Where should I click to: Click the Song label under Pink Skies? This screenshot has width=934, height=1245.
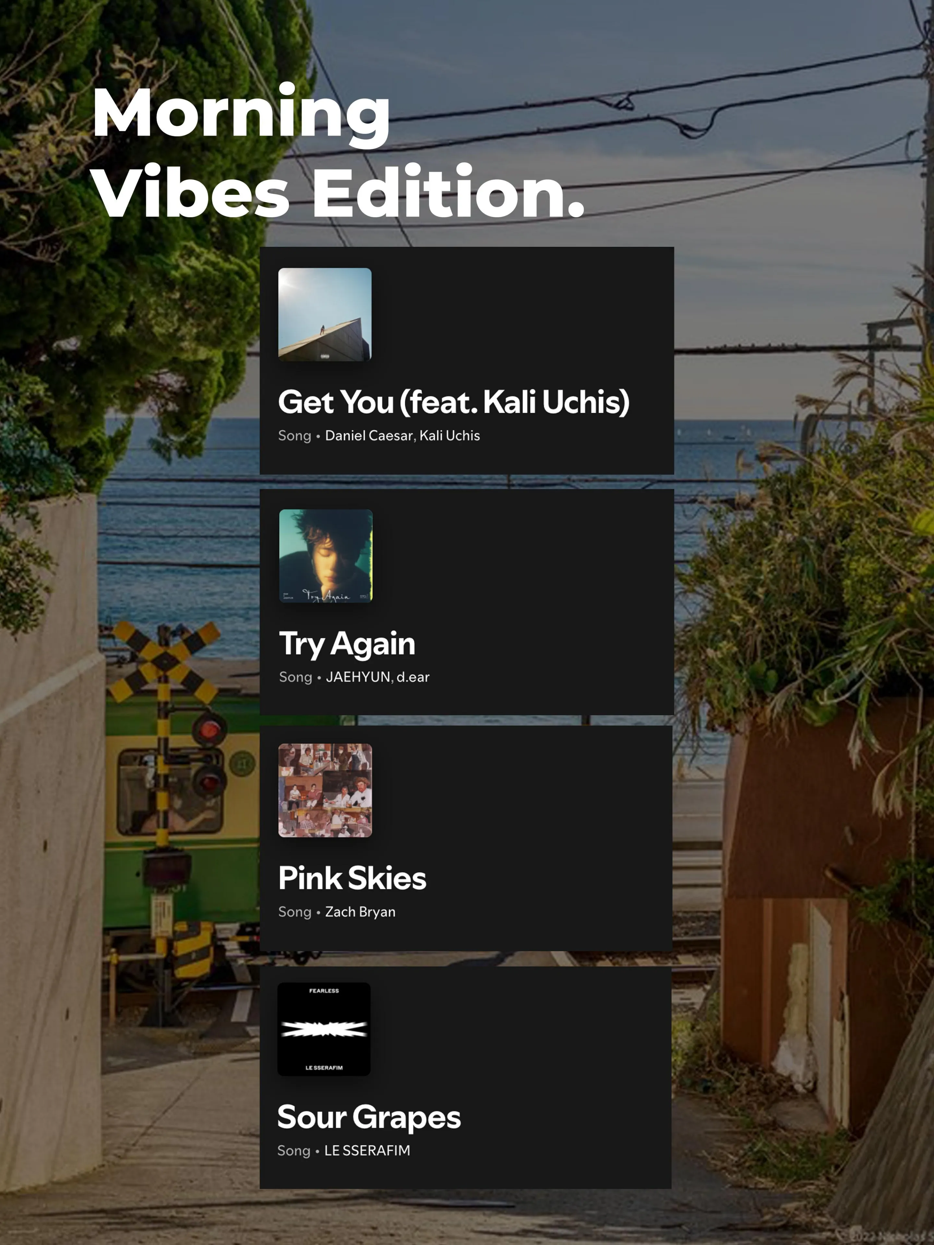tap(294, 912)
